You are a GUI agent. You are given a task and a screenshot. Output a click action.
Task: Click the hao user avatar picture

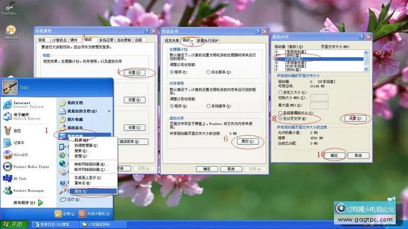(10, 87)
